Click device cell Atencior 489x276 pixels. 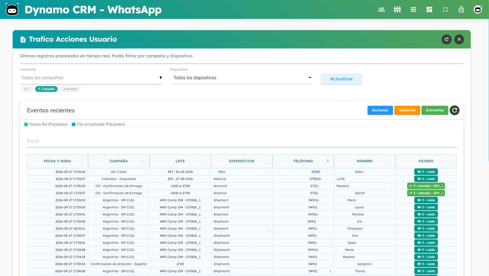point(220,179)
